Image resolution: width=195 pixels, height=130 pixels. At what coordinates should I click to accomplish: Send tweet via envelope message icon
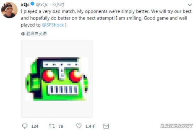coord(106,126)
